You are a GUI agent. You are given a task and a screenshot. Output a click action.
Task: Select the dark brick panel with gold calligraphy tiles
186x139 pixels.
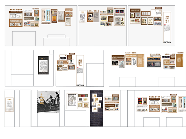[x=96, y=108]
